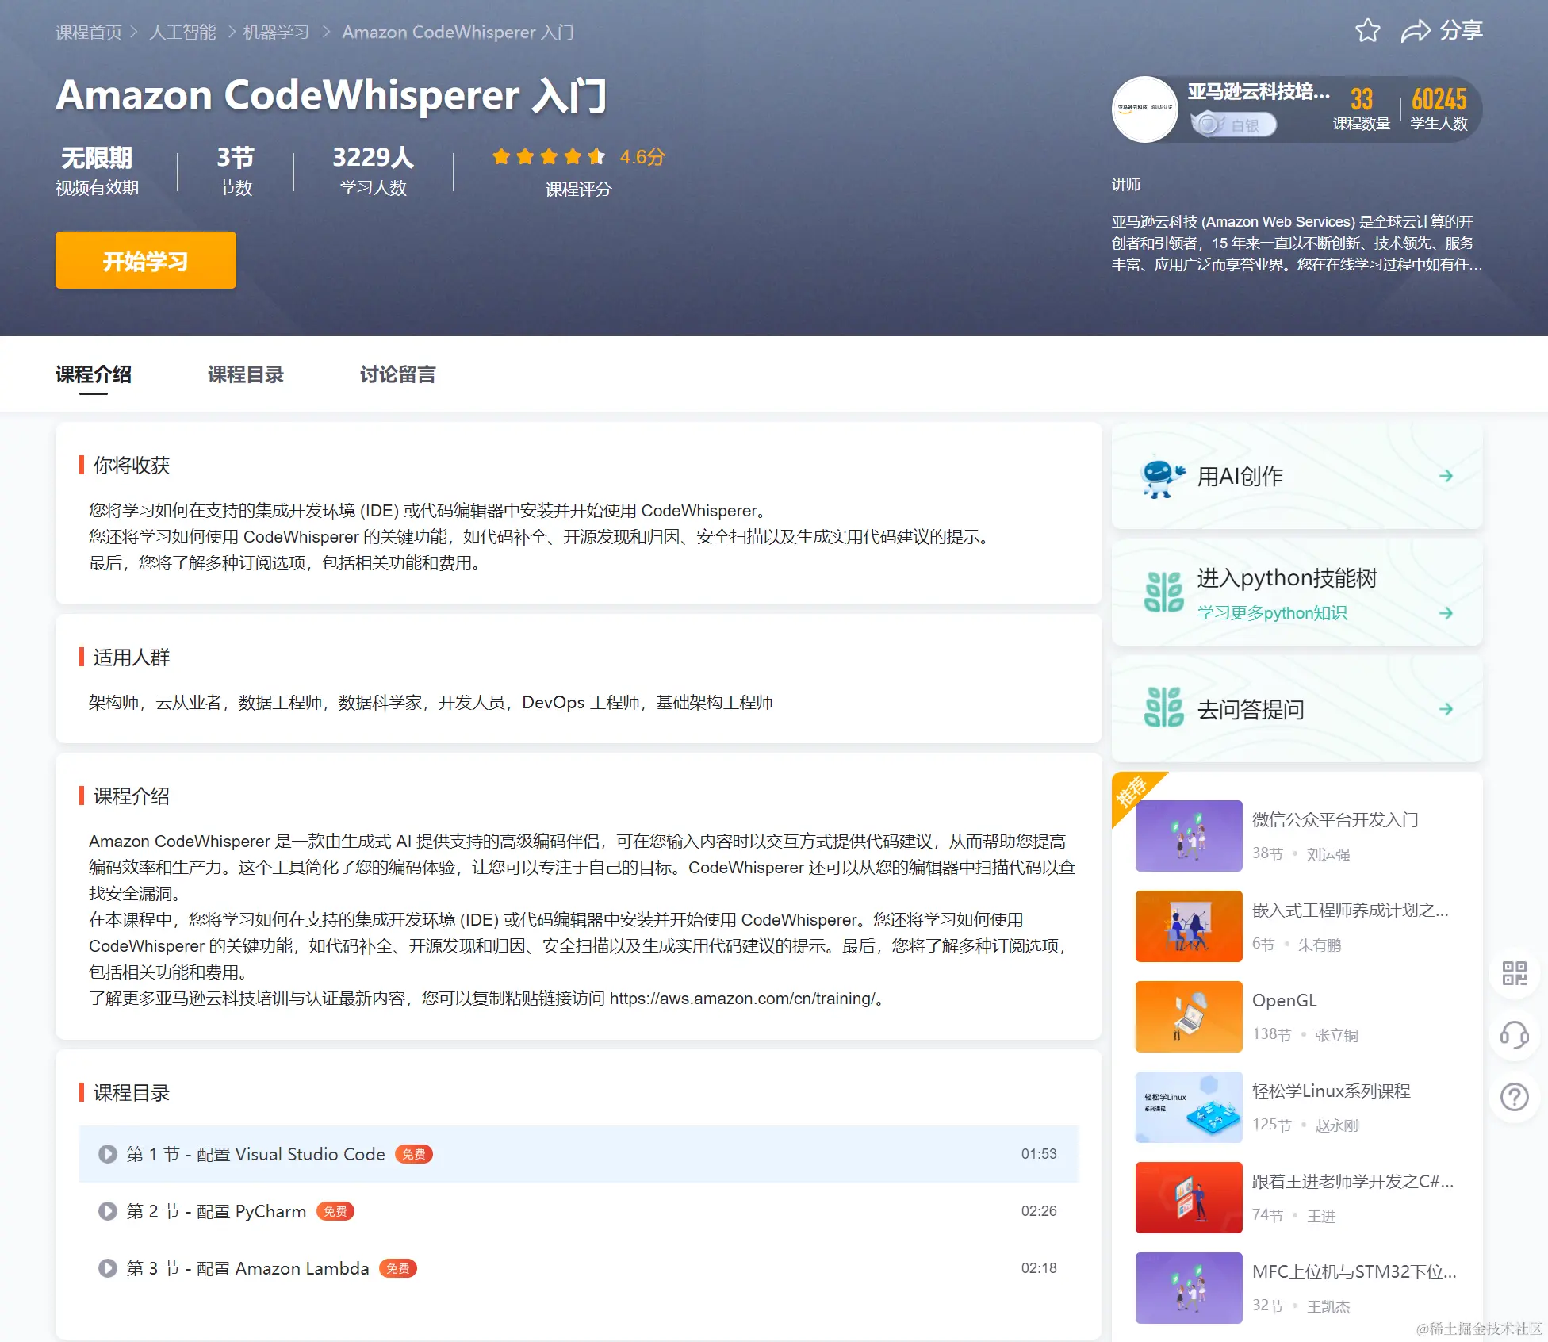This screenshot has height=1342, width=1548.
Task: Click the question mark help icon
Action: [1514, 1098]
